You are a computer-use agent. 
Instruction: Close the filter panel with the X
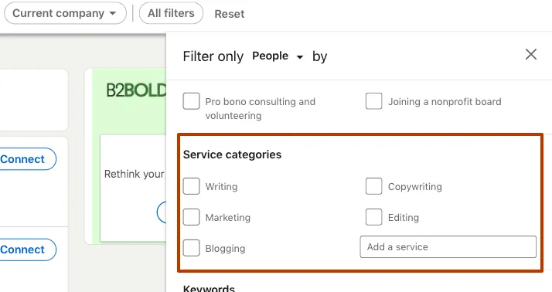coord(531,55)
